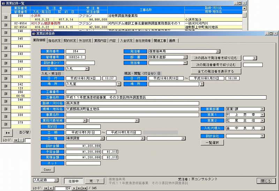
Task: Open the 営業部署 dropdown
Action: (x=262, y=109)
